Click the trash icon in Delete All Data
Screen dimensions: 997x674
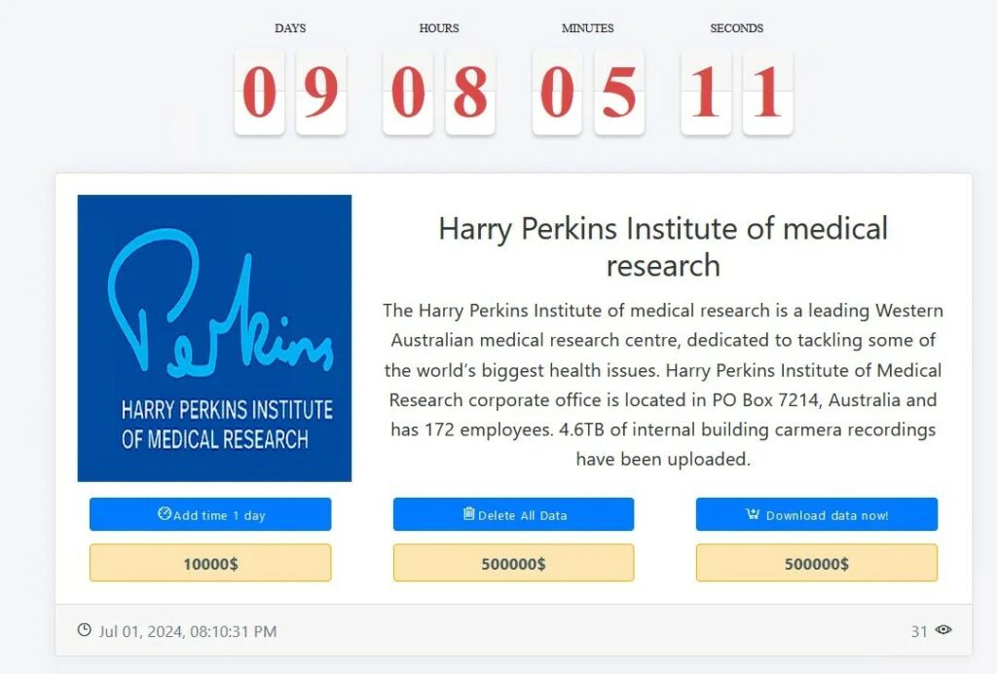pos(468,513)
